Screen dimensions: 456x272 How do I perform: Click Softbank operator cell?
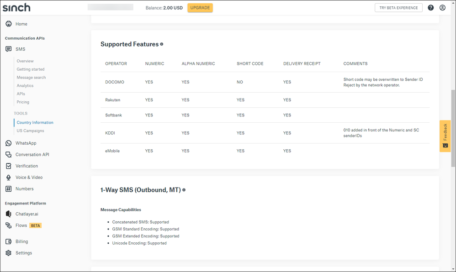[113, 115]
